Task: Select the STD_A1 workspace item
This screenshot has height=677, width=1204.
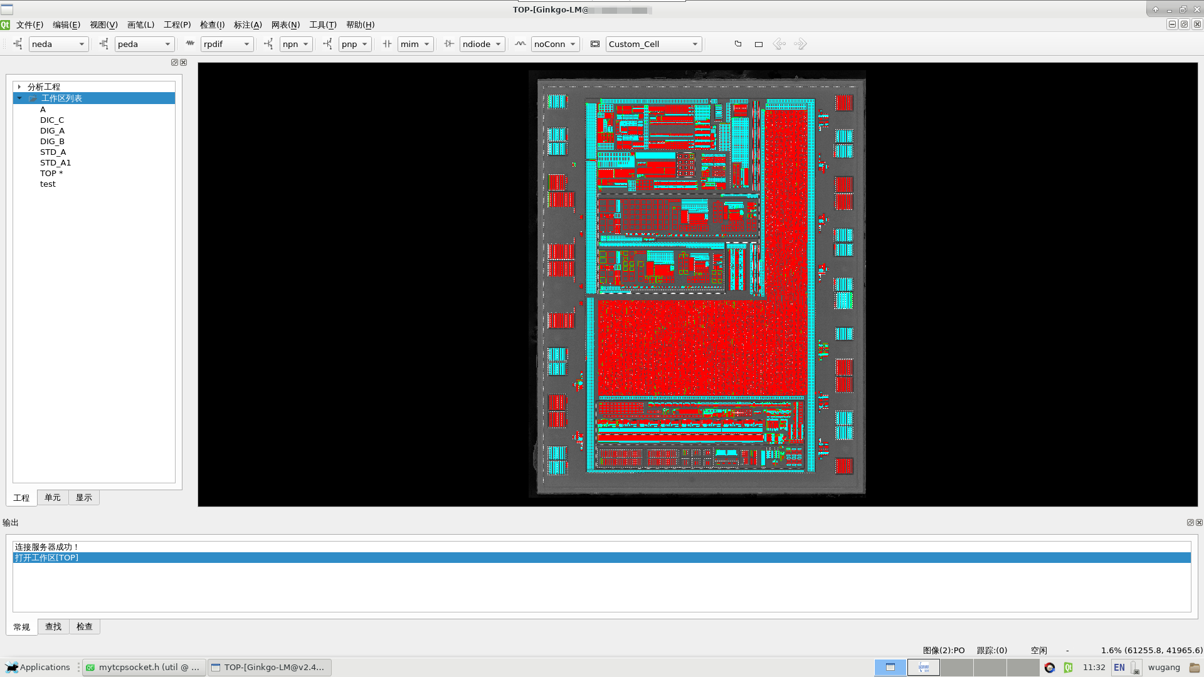Action: [x=55, y=163]
